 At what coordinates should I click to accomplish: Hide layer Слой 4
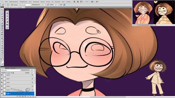pyautogui.click(x=2, y=82)
